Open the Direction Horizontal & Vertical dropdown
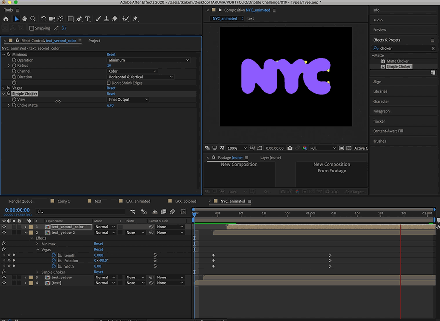The width and height of the screenshot is (440, 321). point(141,77)
